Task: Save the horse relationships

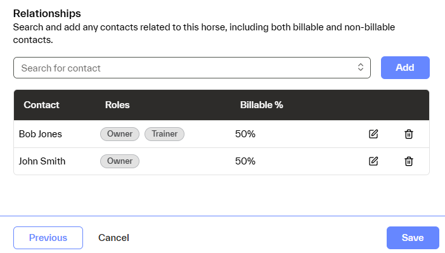Action: point(413,238)
